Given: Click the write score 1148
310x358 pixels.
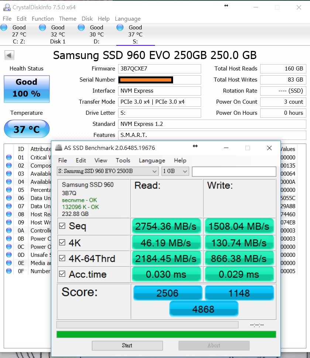Looking at the screenshot, I should [239, 293].
